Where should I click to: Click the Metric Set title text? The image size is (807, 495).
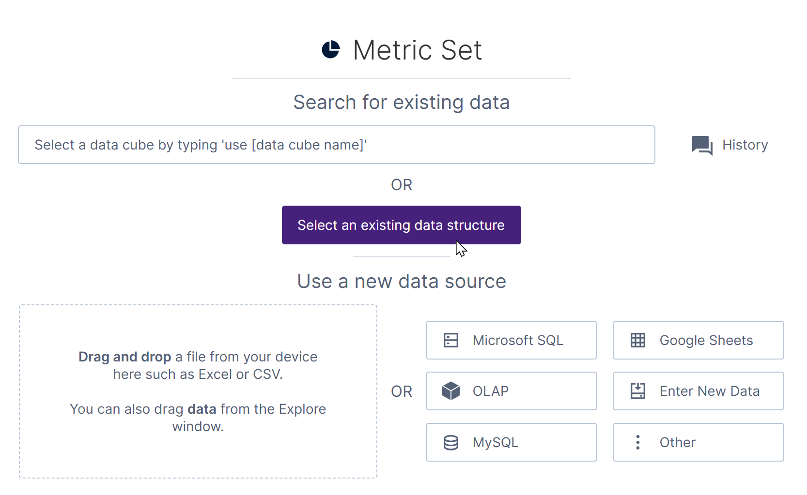[x=418, y=50]
